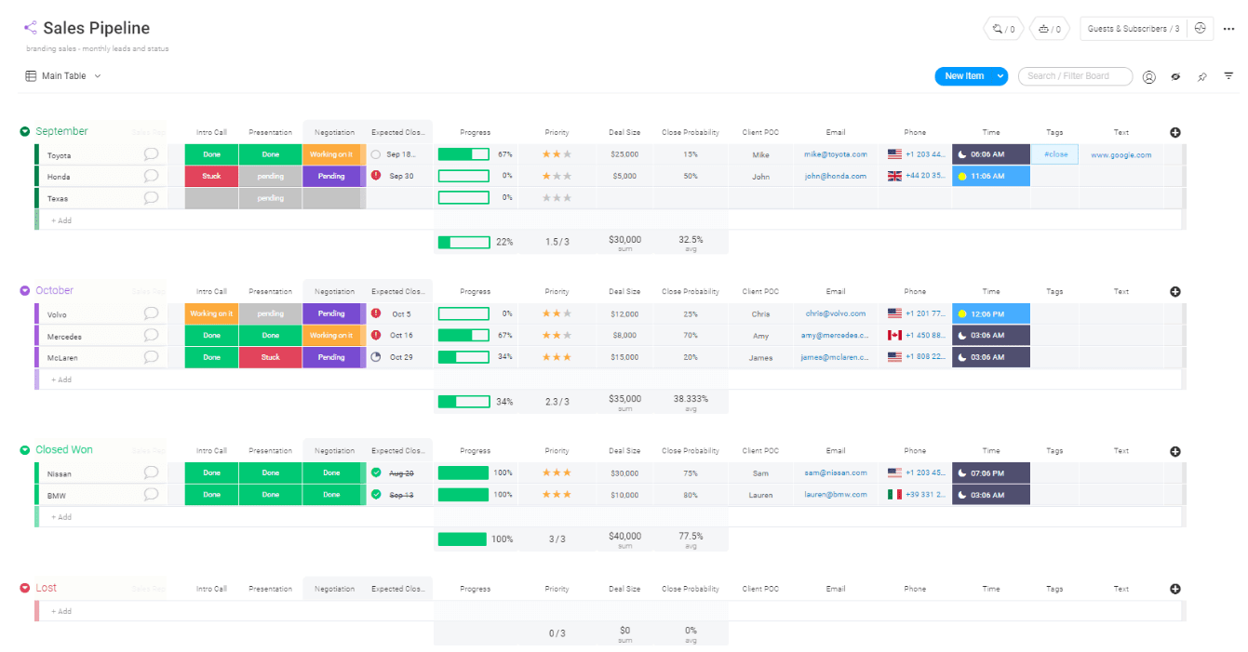Image resolution: width=1248 pixels, height=652 pixels.
Task: Click Volvo overdue red alert icon
Action: click(x=376, y=313)
